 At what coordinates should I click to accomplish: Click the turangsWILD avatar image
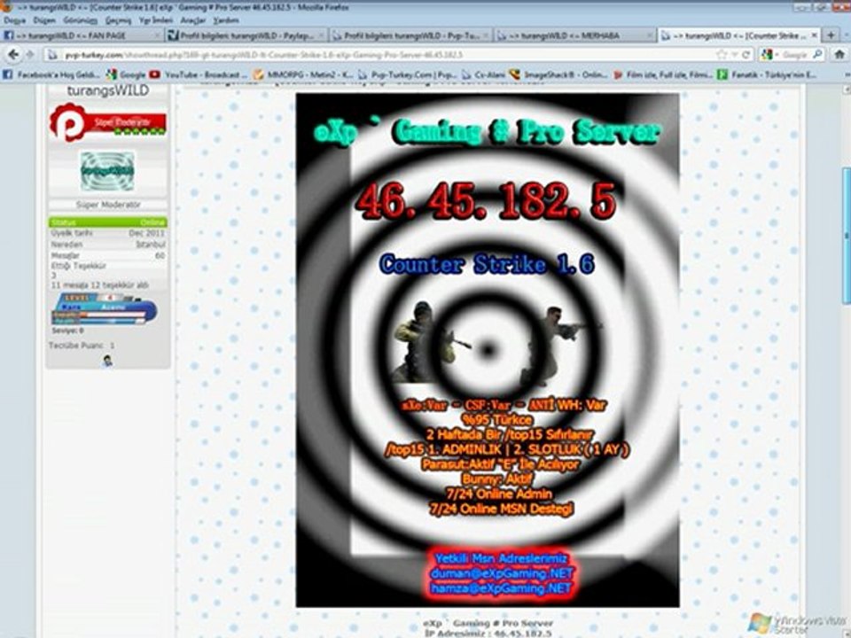click(x=107, y=170)
